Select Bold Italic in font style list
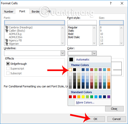This screenshot has height=124, width=128. tap(74, 37)
